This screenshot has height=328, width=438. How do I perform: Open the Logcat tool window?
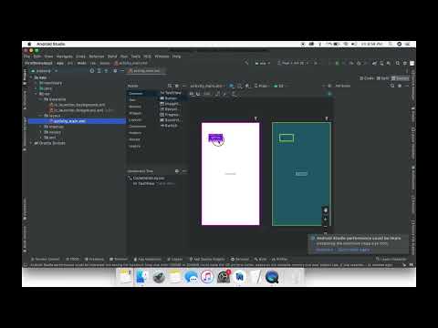coord(175,259)
